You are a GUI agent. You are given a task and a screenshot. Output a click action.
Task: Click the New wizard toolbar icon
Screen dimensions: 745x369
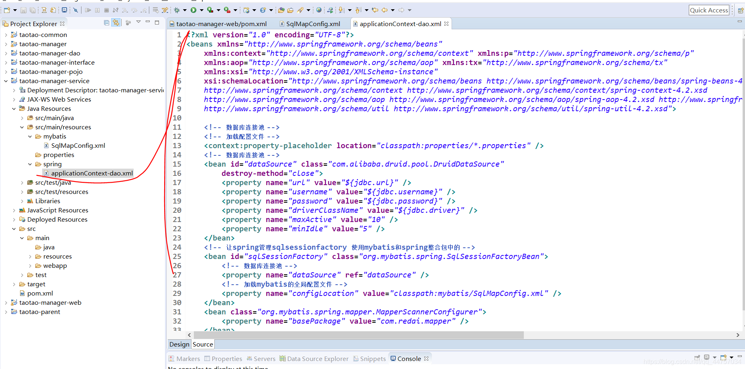coord(7,10)
